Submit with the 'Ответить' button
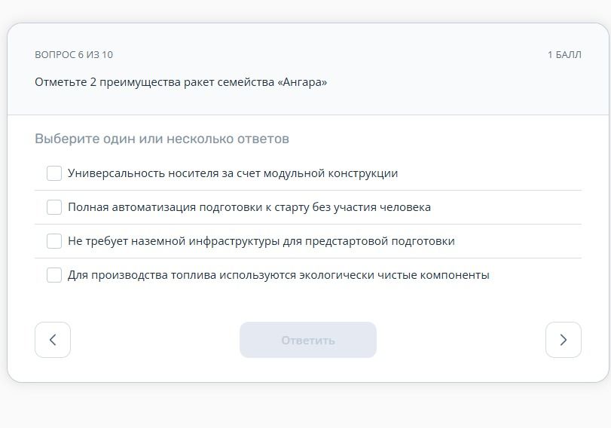This screenshot has height=428, width=611. [x=308, y=340]
